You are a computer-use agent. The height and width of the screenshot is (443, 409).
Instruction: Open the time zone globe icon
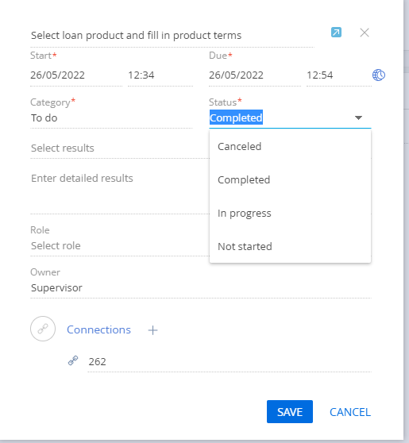click(x=379, y=75)
